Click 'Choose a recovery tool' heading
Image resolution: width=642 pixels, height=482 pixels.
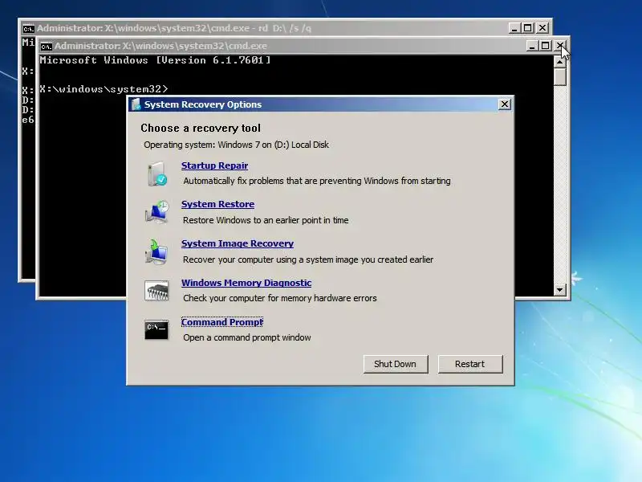point(201,129)
